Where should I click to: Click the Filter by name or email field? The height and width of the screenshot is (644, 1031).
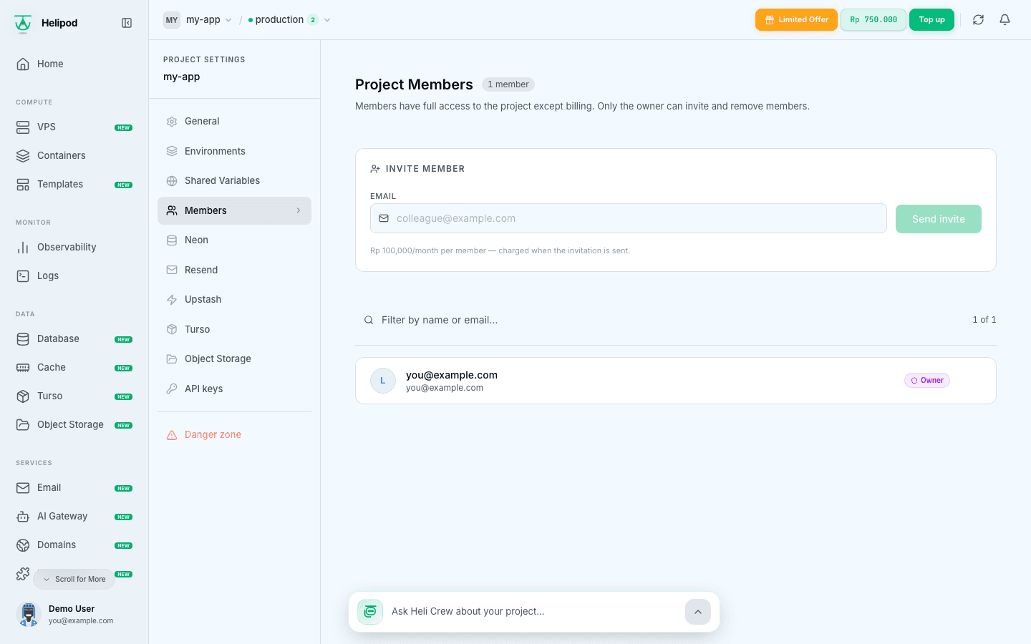pos(659,320)
